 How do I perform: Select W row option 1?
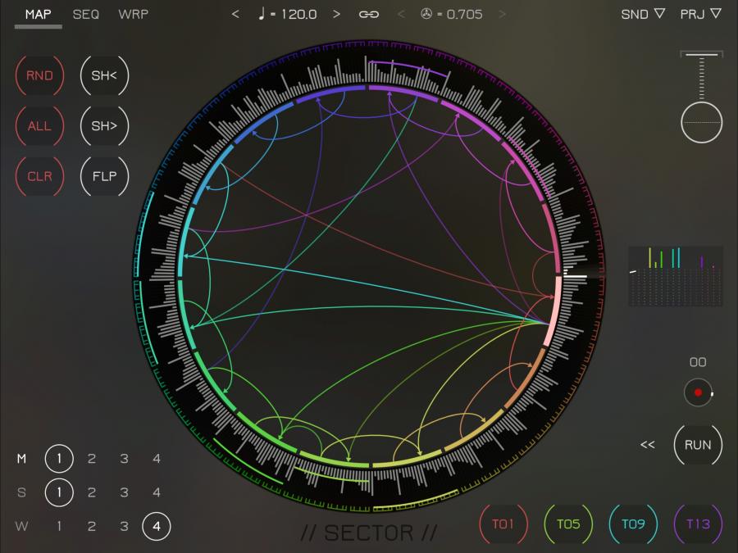(x=59, y=526)
